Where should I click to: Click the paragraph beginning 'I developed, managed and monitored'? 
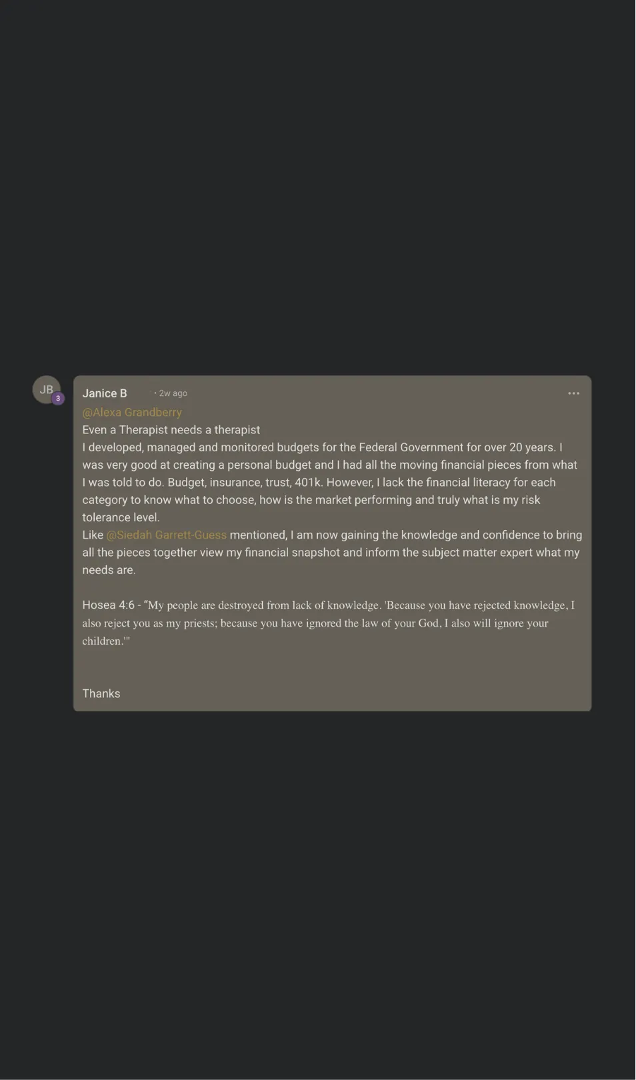click(331, 482)
